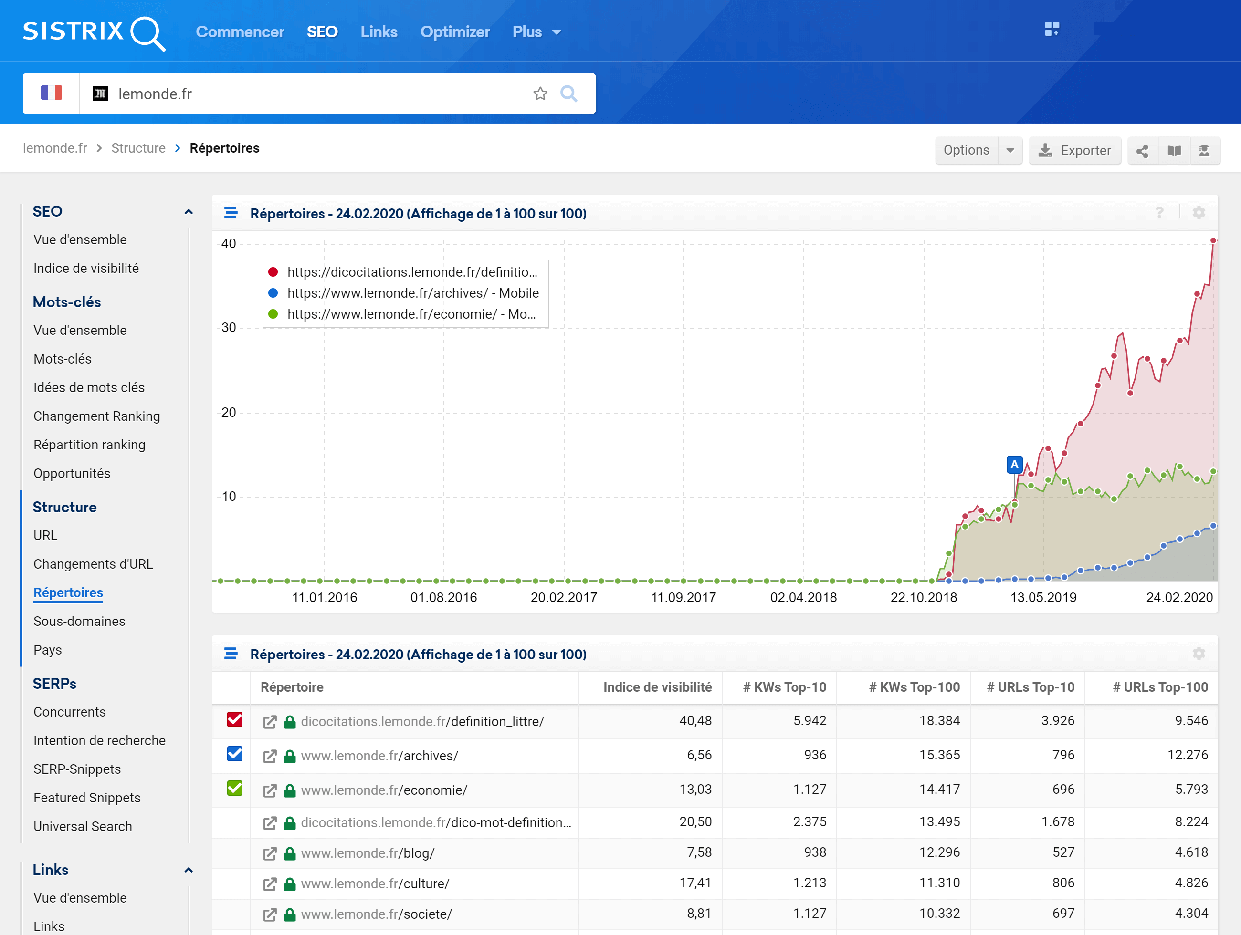Collapse the Links sidebar section
The width and height of the screenshot is (1241, 935).
189,870
